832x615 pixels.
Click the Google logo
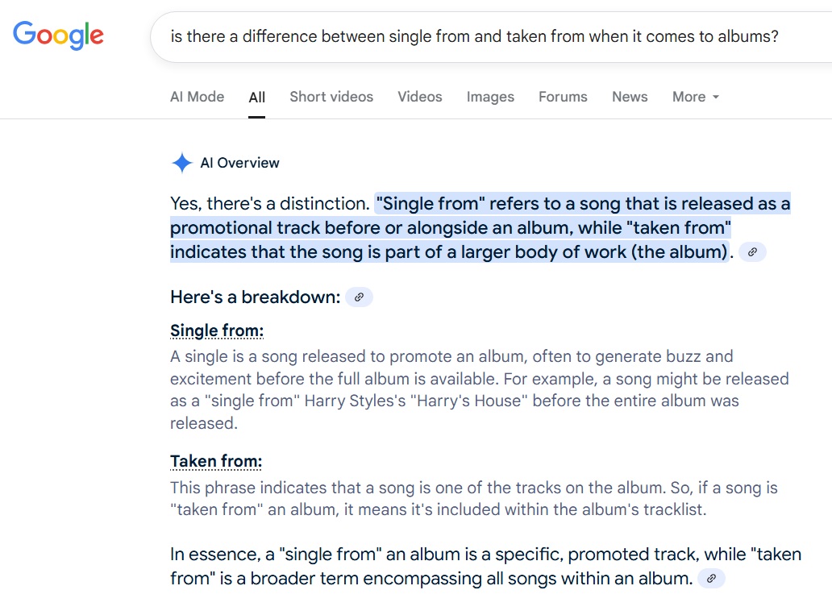(x=58, y=35)
